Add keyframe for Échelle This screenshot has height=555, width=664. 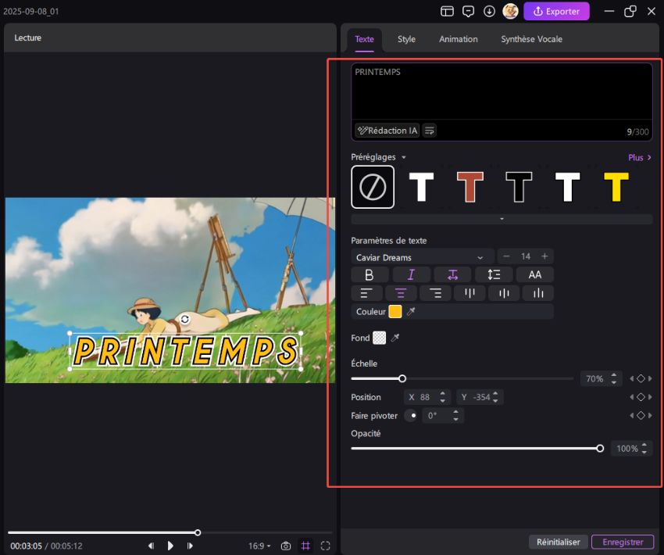(641, 379)
